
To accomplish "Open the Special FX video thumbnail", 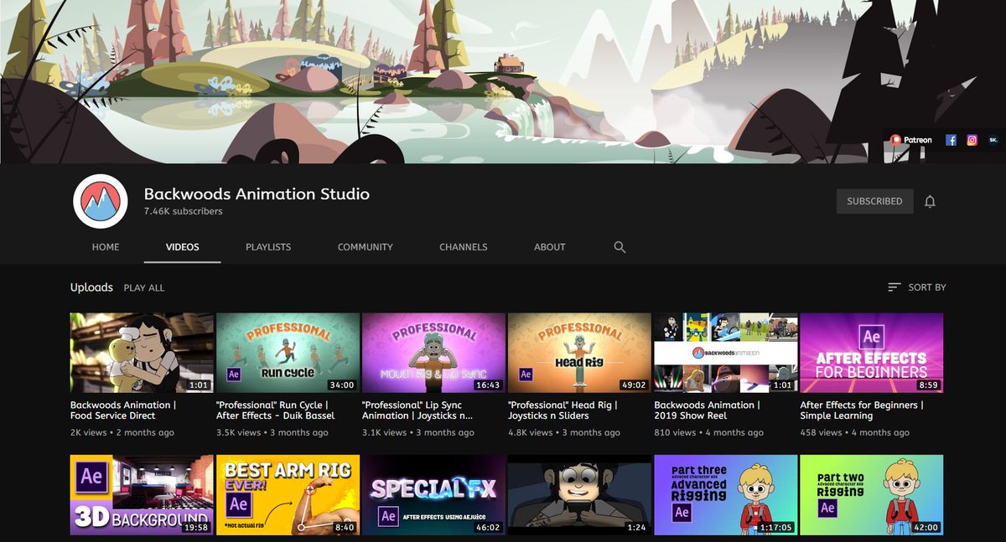I will pyautogui.click(x=433, y=495).
